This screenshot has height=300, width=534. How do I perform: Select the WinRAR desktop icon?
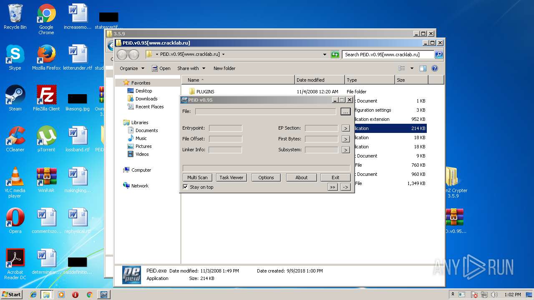tap(46, 180)
